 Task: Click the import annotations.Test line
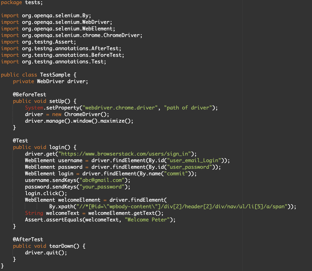pyautogui.click(x=53, y=61)
